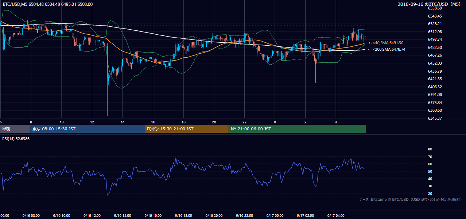Click the 9/16 16:00 date label
The image size is (466, 219).
click(x=153, y=215)
